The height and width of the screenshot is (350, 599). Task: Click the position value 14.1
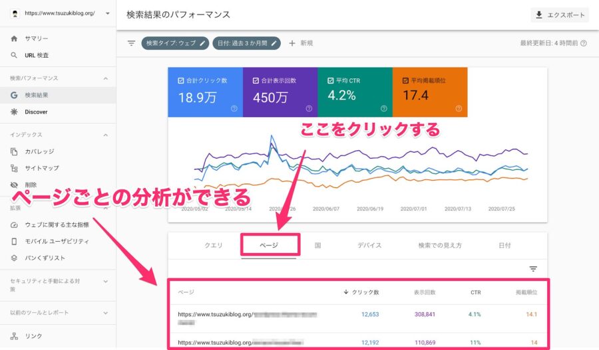tap(531, 315)
